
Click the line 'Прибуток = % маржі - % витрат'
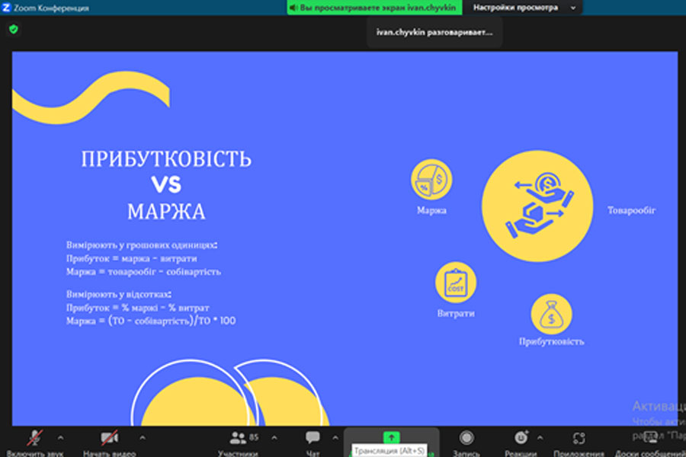pyautogui.click(x=138, y=308)
